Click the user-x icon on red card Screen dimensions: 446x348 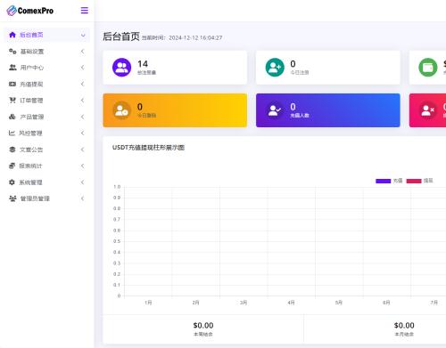[428, 110]
